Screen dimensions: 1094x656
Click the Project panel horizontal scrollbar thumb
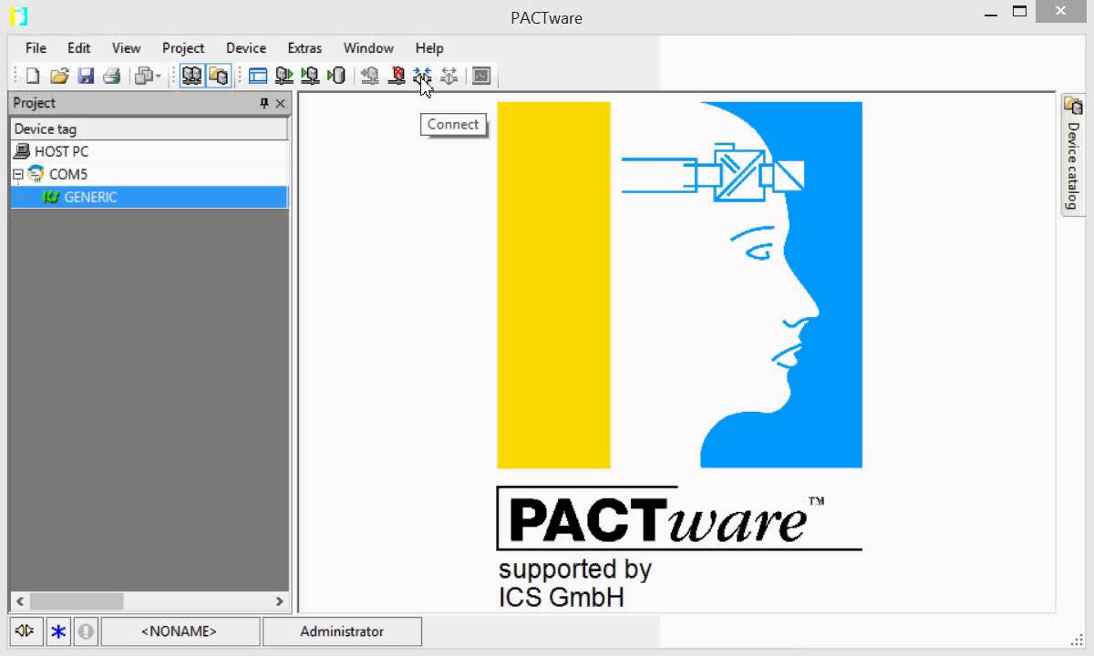pyautogui.click(x=77, y=601)
